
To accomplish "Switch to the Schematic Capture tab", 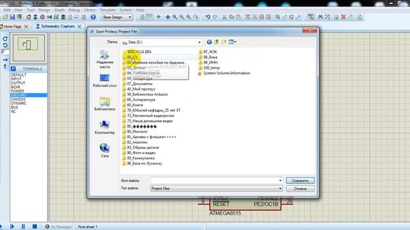I will tap(58, 26).
